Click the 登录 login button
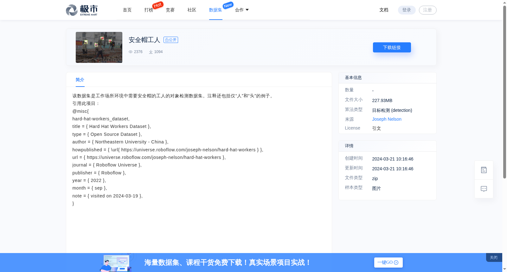507x272 pixels. pyautogui.click(x=407, y=10)
